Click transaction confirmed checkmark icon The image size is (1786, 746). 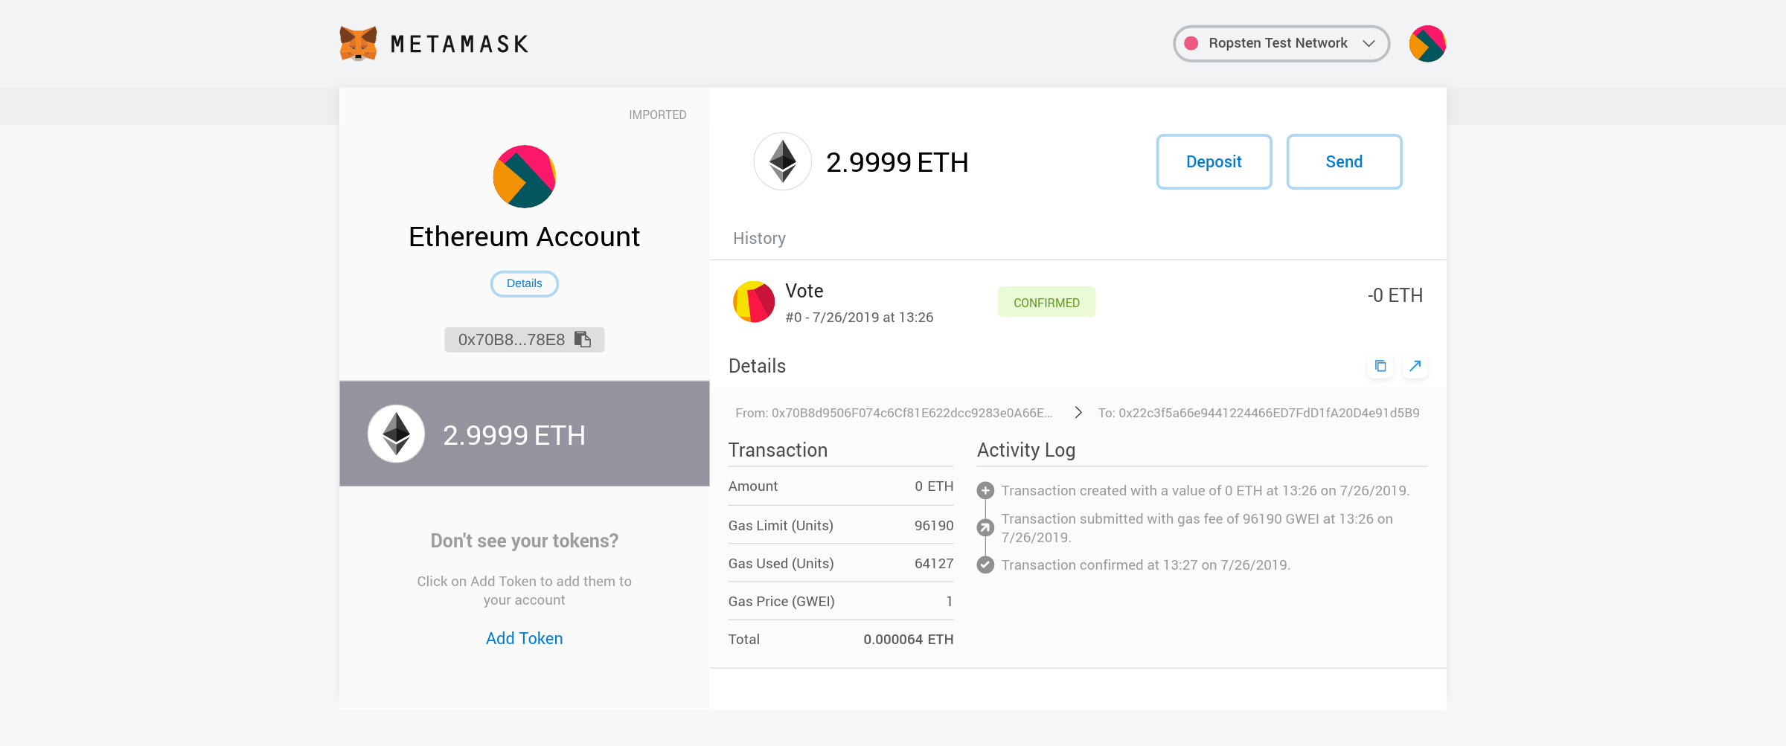[x=985, y=565]
